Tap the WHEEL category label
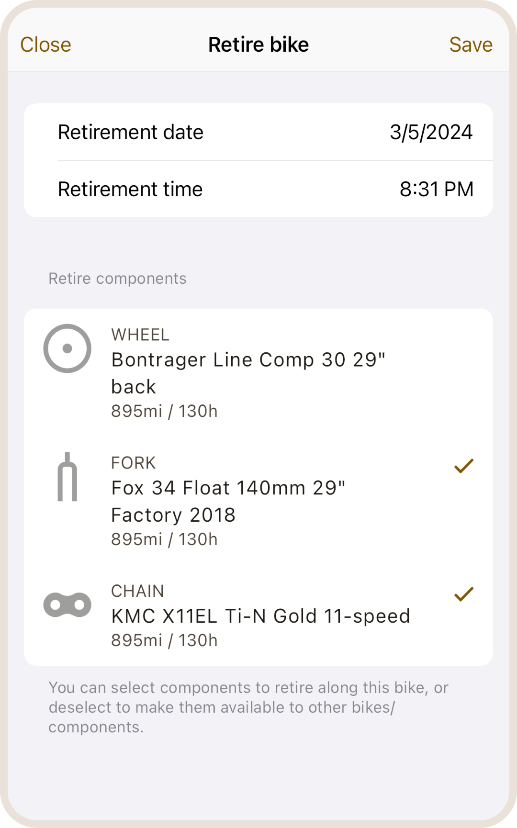The height and width of the screenshot is (828, 517). pos(140,335)
